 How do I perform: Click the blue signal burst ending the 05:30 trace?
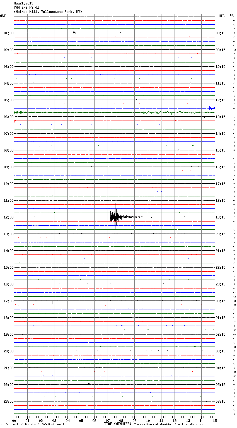click(x=212, y=108)
